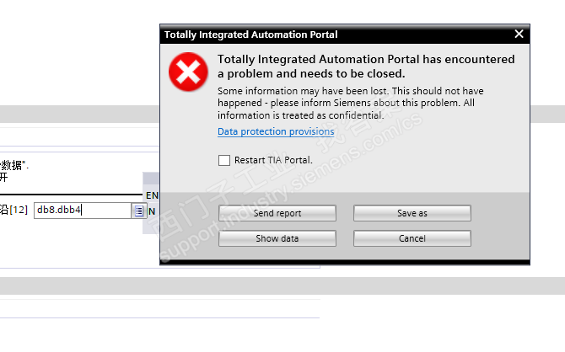Click the N pin label beside input
The image size is (565, 352).
152,211
